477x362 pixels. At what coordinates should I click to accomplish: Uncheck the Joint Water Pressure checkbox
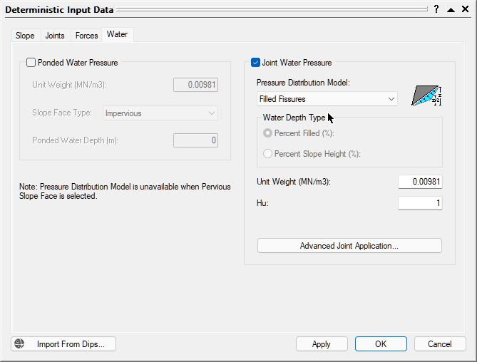256,63
